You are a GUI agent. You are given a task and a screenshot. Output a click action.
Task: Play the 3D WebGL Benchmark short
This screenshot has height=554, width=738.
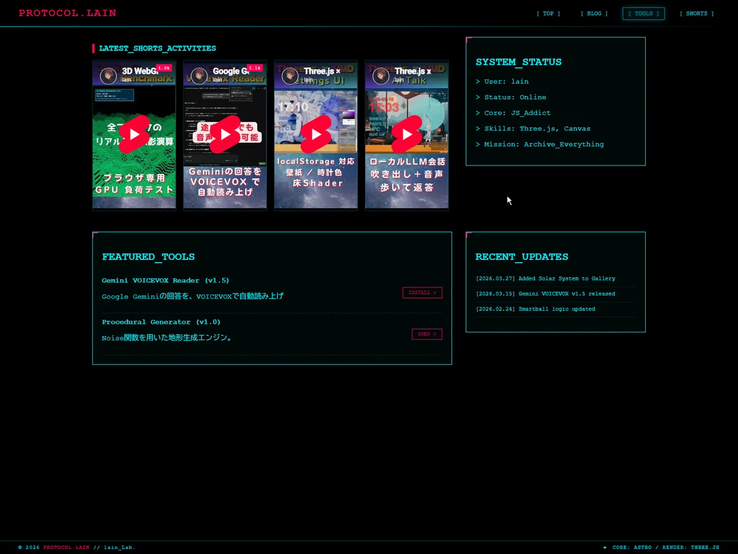[x=134, y=134]
